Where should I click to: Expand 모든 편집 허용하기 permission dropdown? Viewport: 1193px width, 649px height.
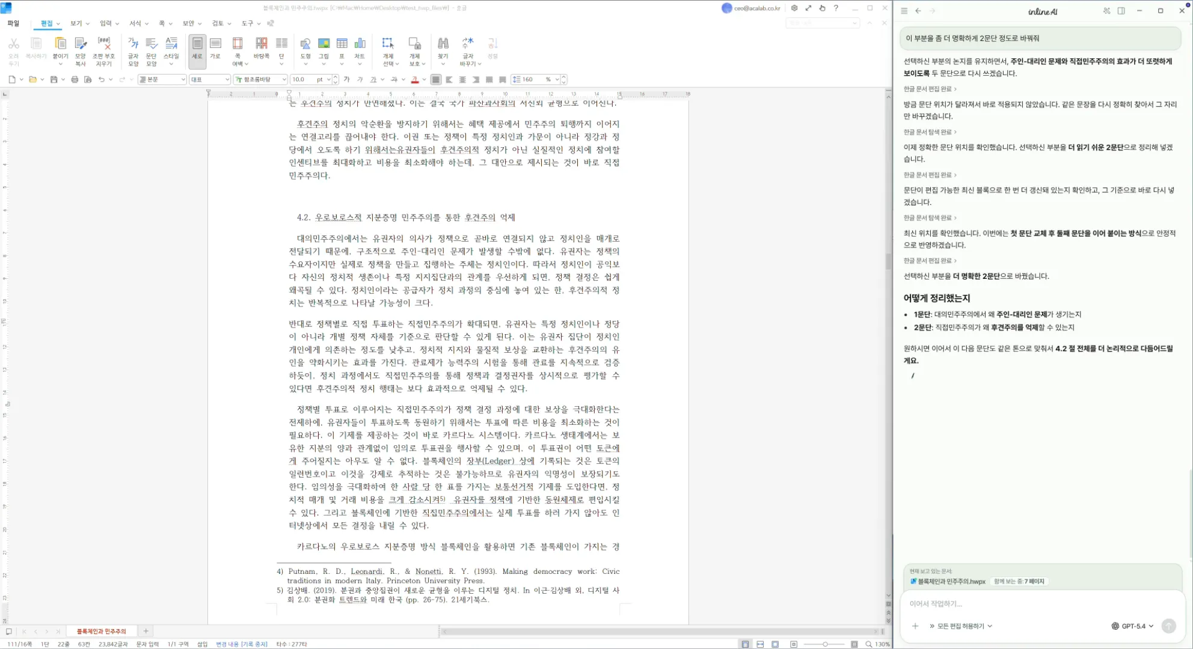(961, 626)
